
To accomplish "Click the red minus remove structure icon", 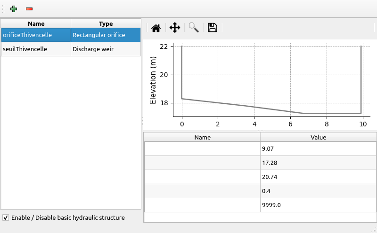I will (29, 9).
